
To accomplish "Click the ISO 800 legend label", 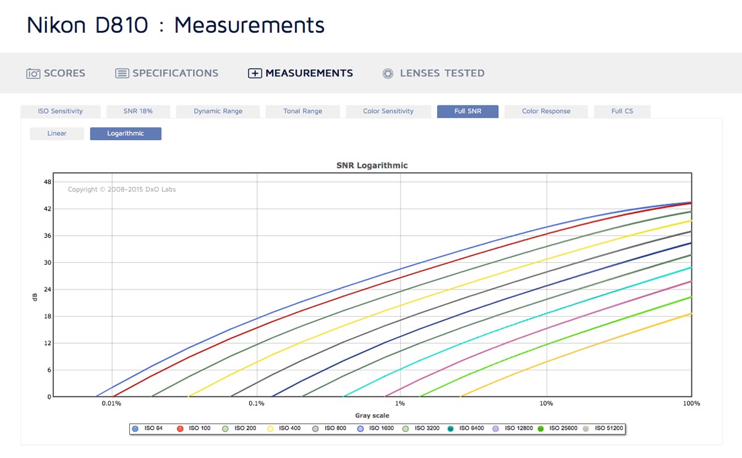I will point(335,428).
